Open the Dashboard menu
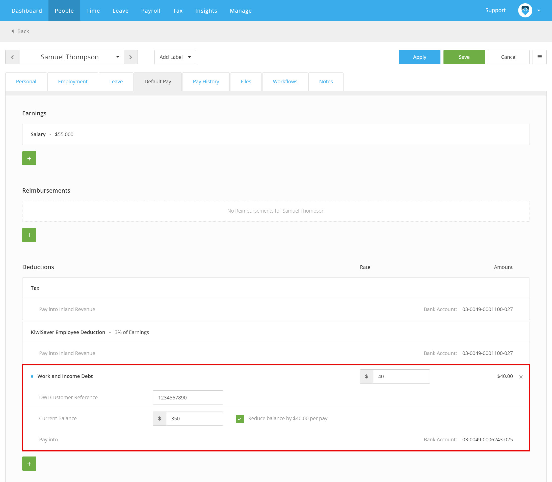 pos(27,11)
